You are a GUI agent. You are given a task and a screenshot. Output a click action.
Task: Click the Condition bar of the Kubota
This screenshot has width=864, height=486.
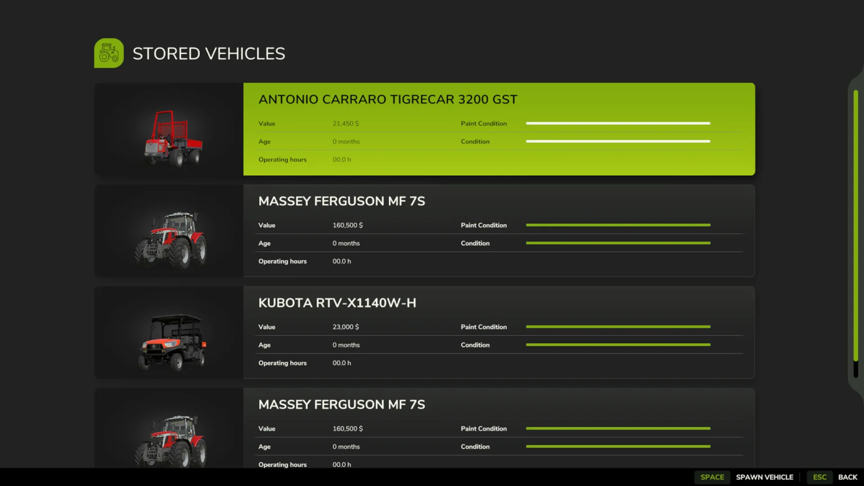pyautogui.click(x=618, y=345)
